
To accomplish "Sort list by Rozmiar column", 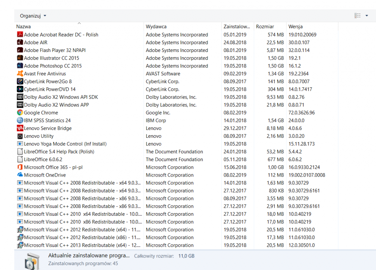I will pyautogui.click(x=265, y=27).
